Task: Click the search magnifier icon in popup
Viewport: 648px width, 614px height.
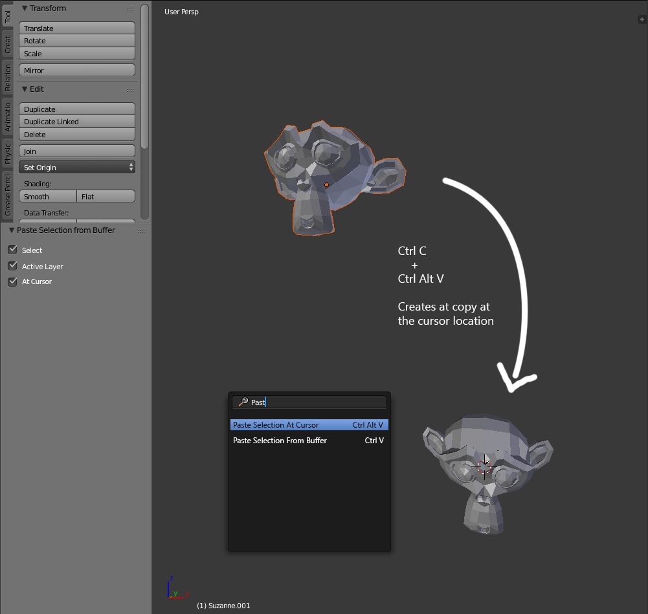Action: click(x=243, y=402)
